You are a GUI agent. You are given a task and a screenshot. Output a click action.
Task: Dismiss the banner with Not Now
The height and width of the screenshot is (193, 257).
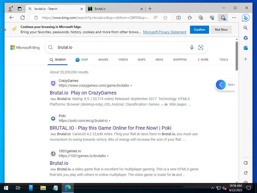[221, 30]
